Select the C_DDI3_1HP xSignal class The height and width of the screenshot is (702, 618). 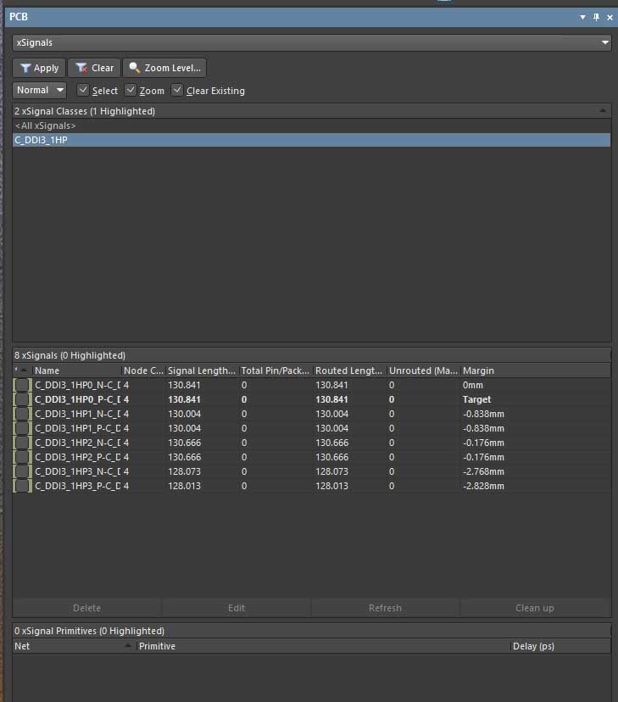click(x=42, y=140)
